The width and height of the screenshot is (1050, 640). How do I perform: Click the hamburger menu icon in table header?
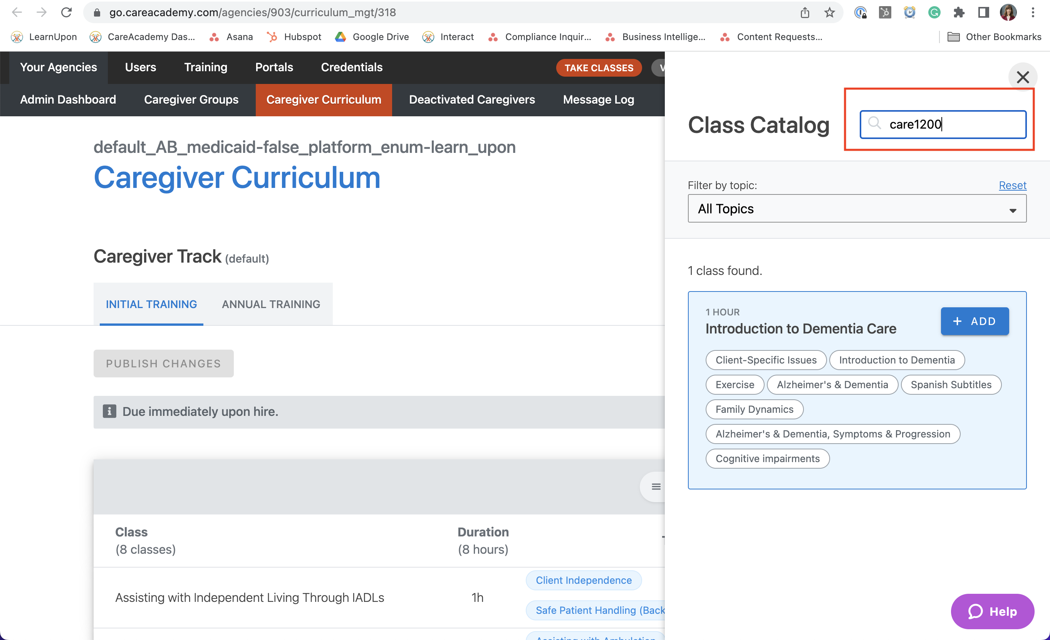pos(656,486)
